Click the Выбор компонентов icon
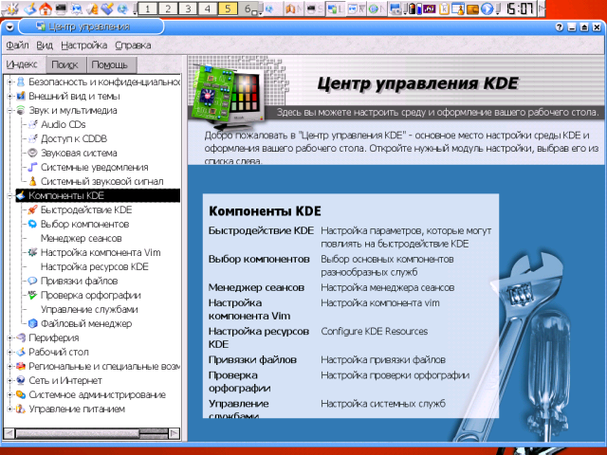 (x=33, y=224)
